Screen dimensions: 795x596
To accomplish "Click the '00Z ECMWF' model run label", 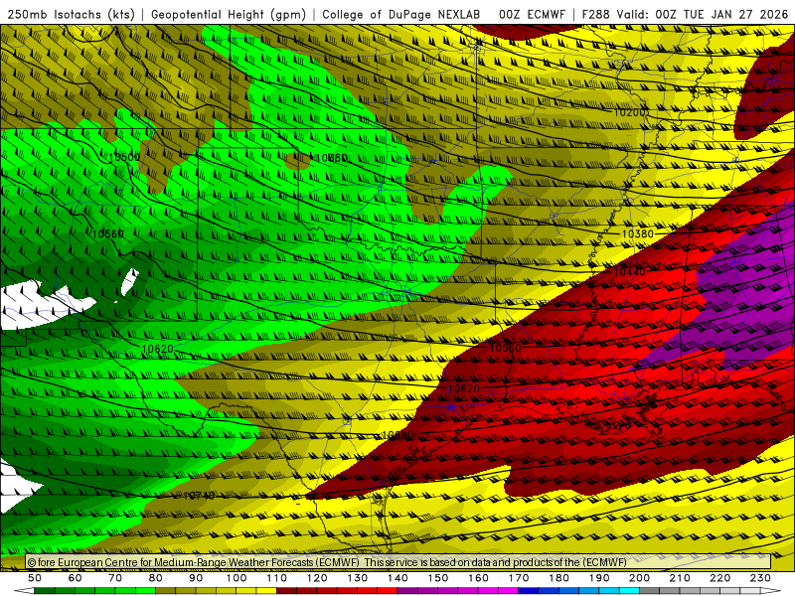I will click(x=532, y=14).
